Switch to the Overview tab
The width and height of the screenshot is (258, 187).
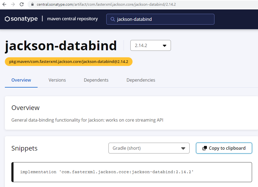point(21,80)
